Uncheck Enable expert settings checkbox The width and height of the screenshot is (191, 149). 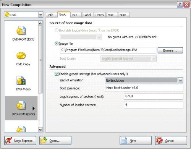point(57,74)
